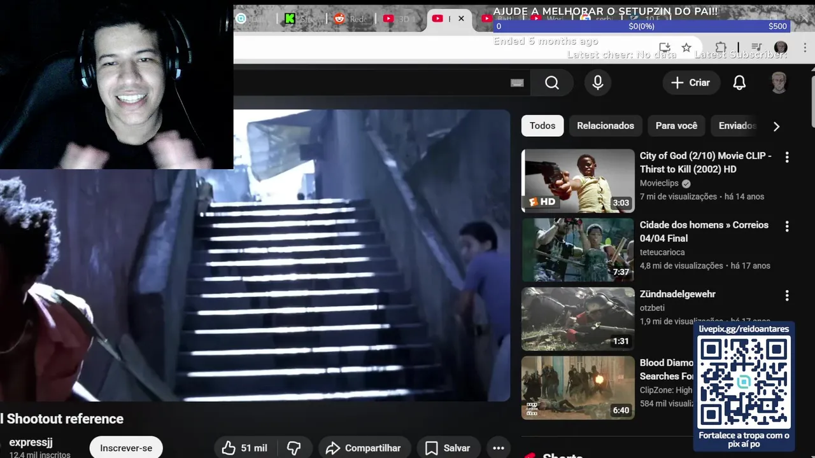Screen dimensions: 815x458
Task: Open options menu for Cidade dos homens video
Action: [787, 226]
